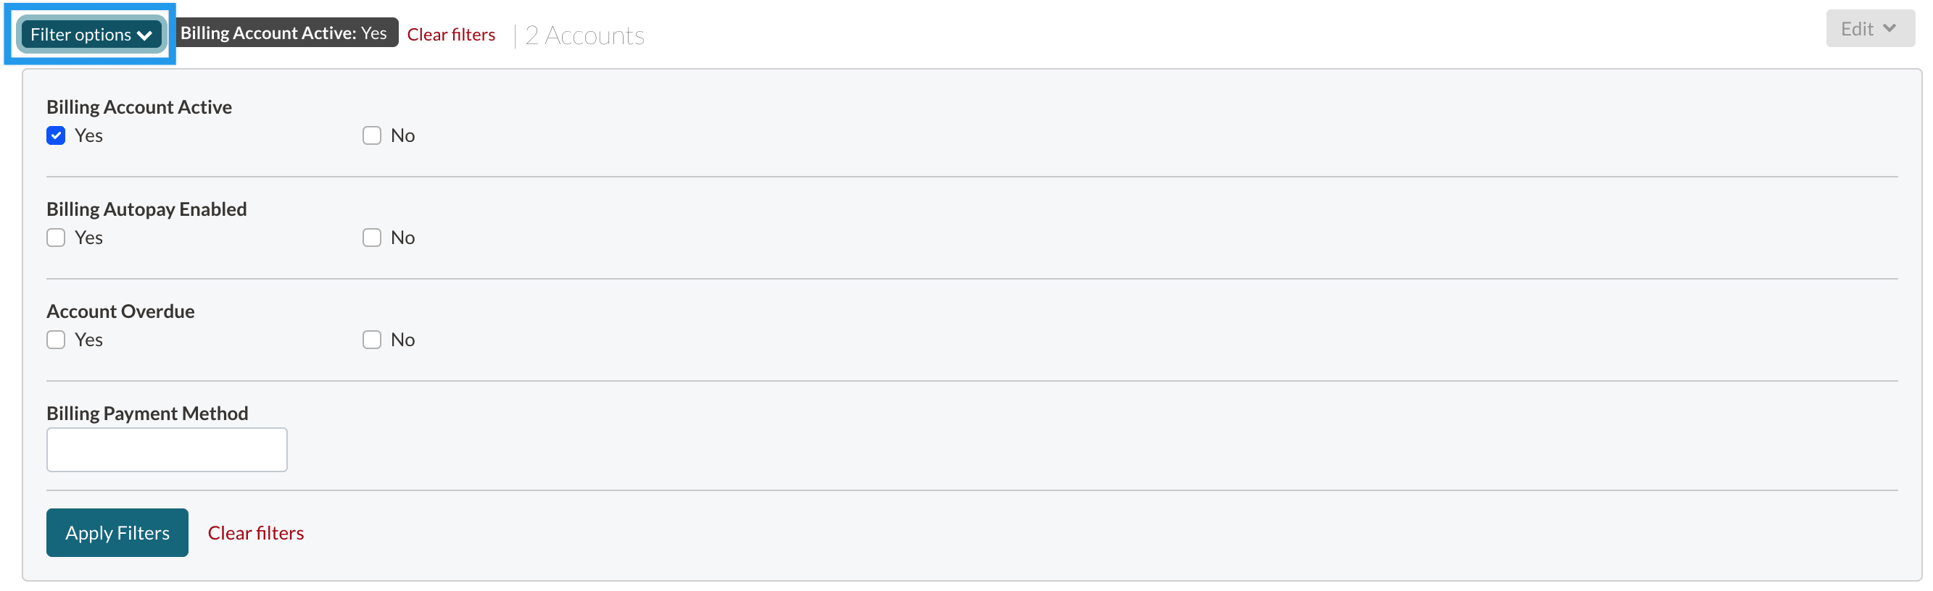The height and width of the screenshot is (591, 1933).
Task: Click the Billing Account Active section heading
Action: pos(138,106)
